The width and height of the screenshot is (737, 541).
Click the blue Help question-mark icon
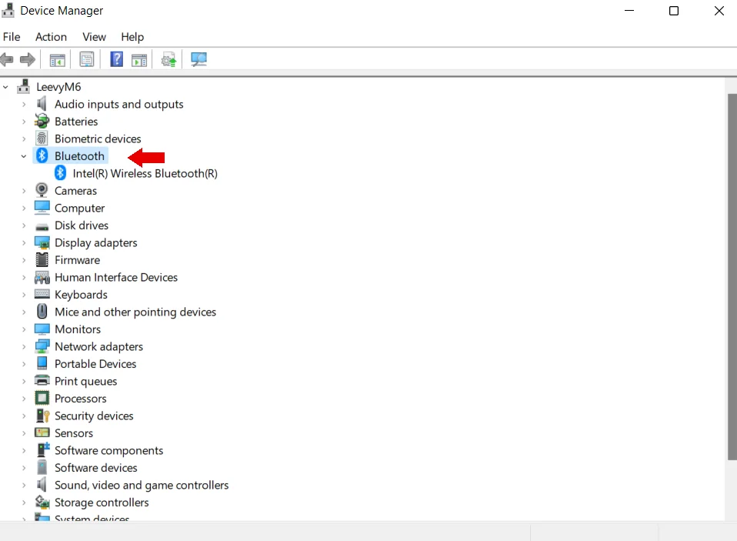click(x=117, y=60)
